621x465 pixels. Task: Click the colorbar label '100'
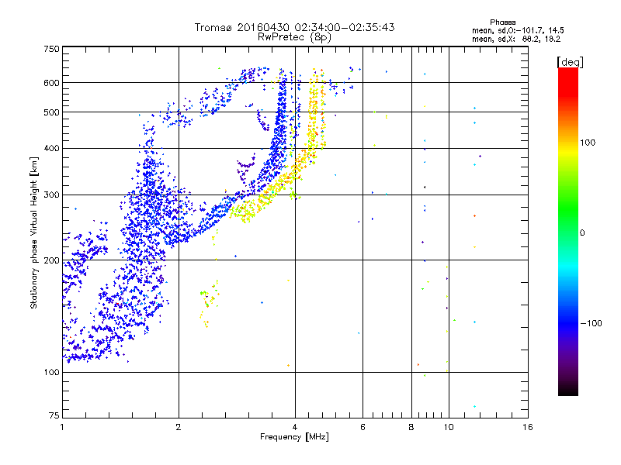click(588, 143)
